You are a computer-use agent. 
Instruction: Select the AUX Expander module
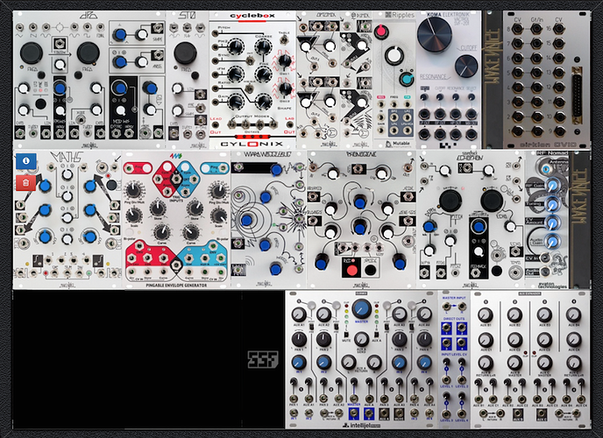(531, 359)
